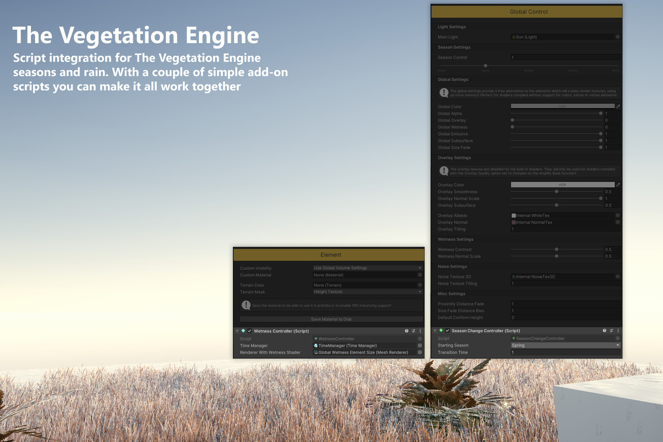This screenshot has height=442, width=663.
Task: Click the Global Settings info message icon
Action: (x=444, y=93)
